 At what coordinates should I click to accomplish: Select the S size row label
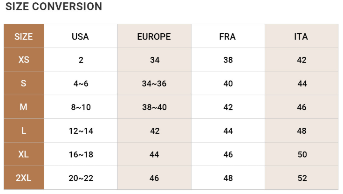click(x=24, y=83)
